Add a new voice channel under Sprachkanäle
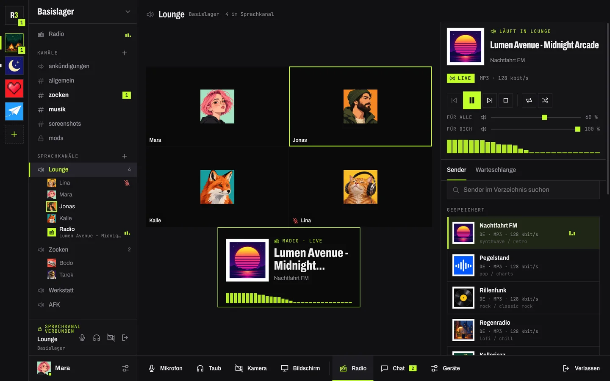 point(125,156)
